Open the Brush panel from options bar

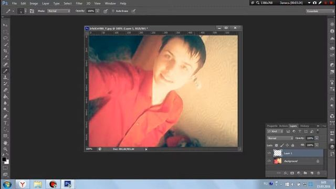(31, 11)
